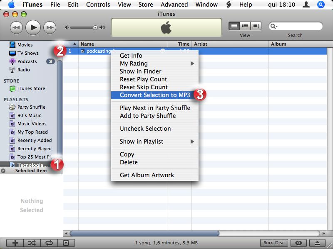Choose Convert Selection to MP3
333x249 pixels.
[x=155, y=95]
